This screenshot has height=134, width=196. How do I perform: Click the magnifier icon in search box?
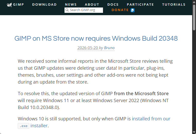[67, 10]
